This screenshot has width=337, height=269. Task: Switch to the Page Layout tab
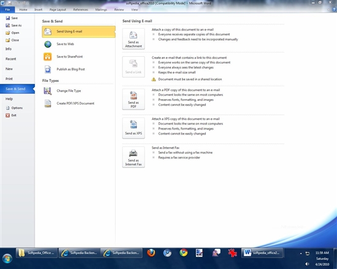point(58,10)
